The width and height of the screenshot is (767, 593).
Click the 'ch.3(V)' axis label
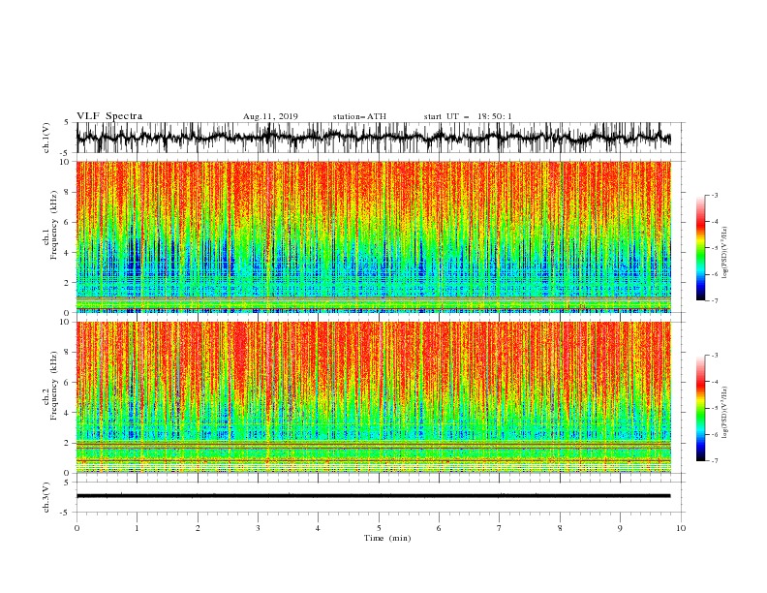pos(46,497)
